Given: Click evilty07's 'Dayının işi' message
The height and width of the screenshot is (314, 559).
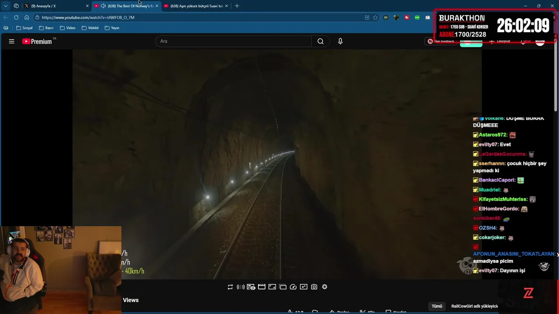Looking at the screenshot, I should click(x=499, y=270).
